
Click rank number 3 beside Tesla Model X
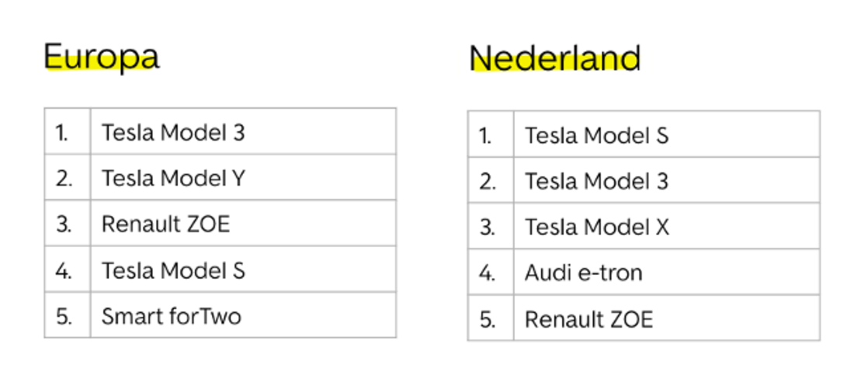point(487,227)
